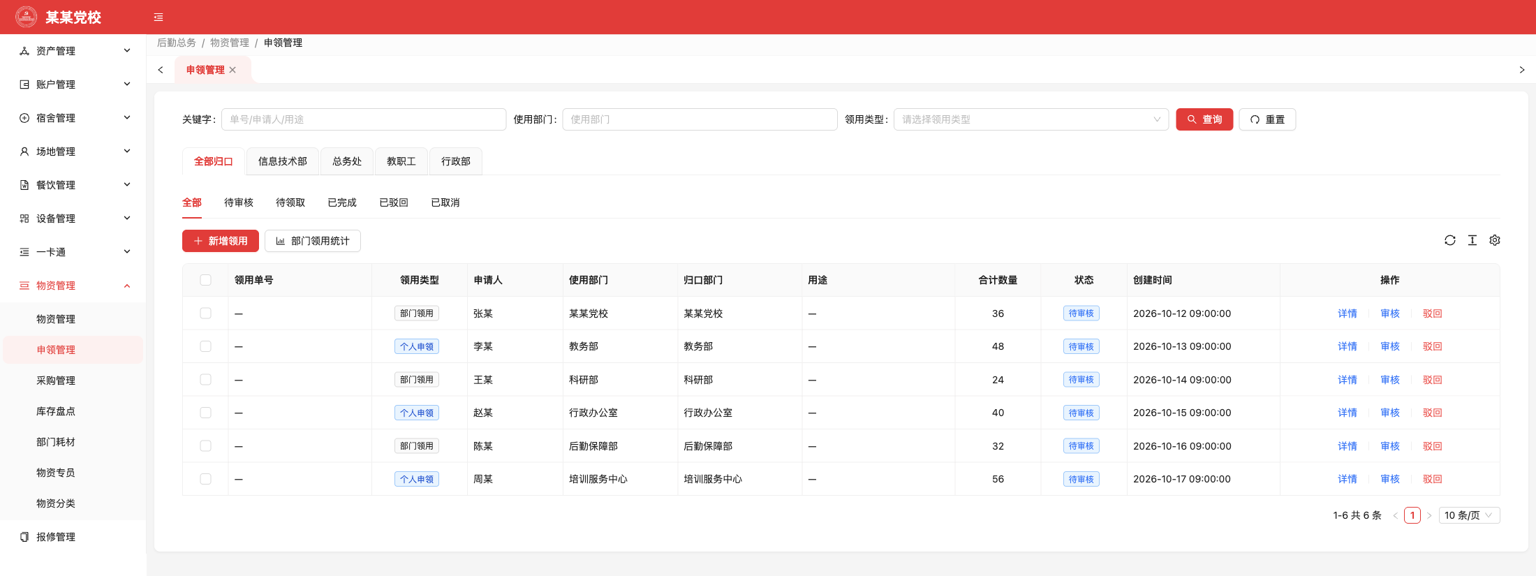
Task: Click the 设备管理 sidebar icon
Action: click(x=24, y=219)
